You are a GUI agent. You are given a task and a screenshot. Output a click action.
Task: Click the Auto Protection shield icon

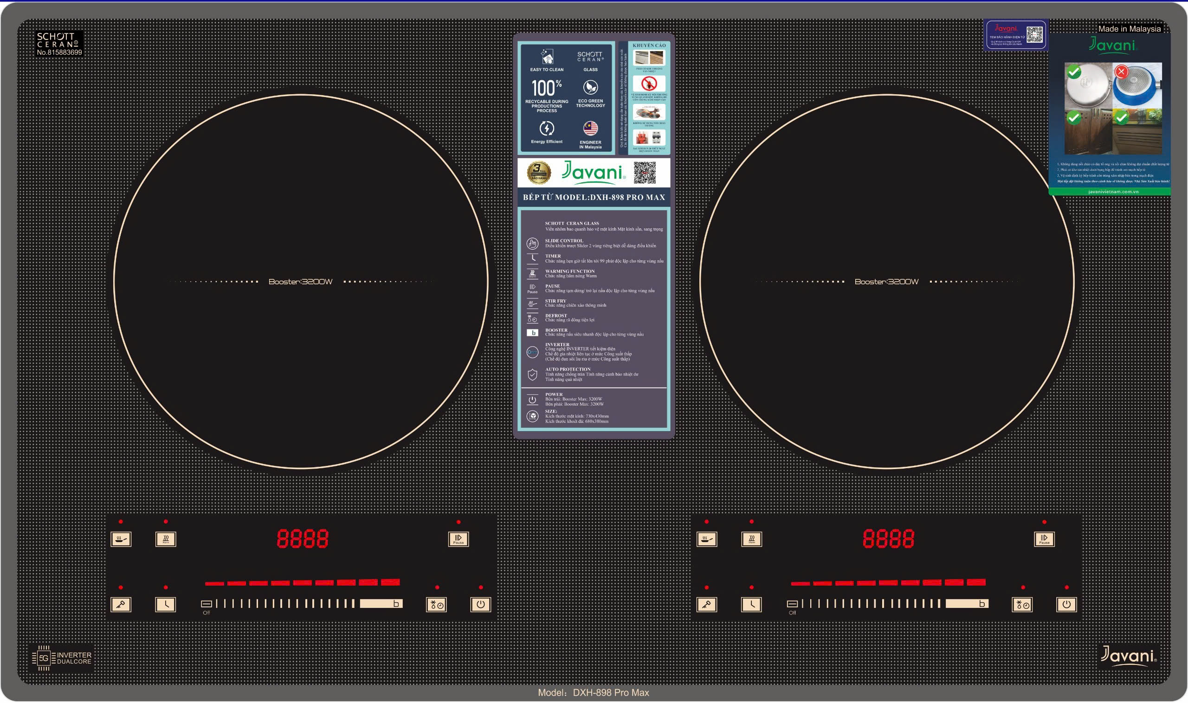coord(532,375)
